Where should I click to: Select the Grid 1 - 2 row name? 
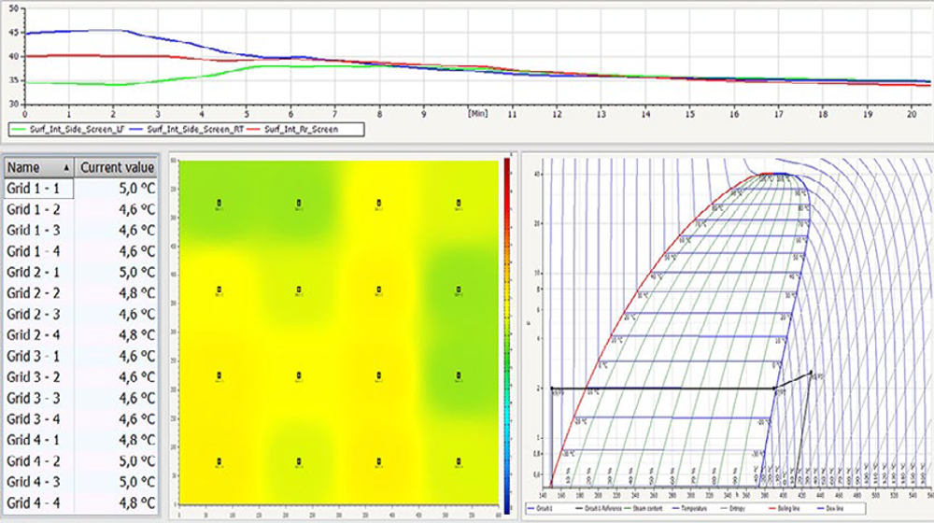[34, 210]
